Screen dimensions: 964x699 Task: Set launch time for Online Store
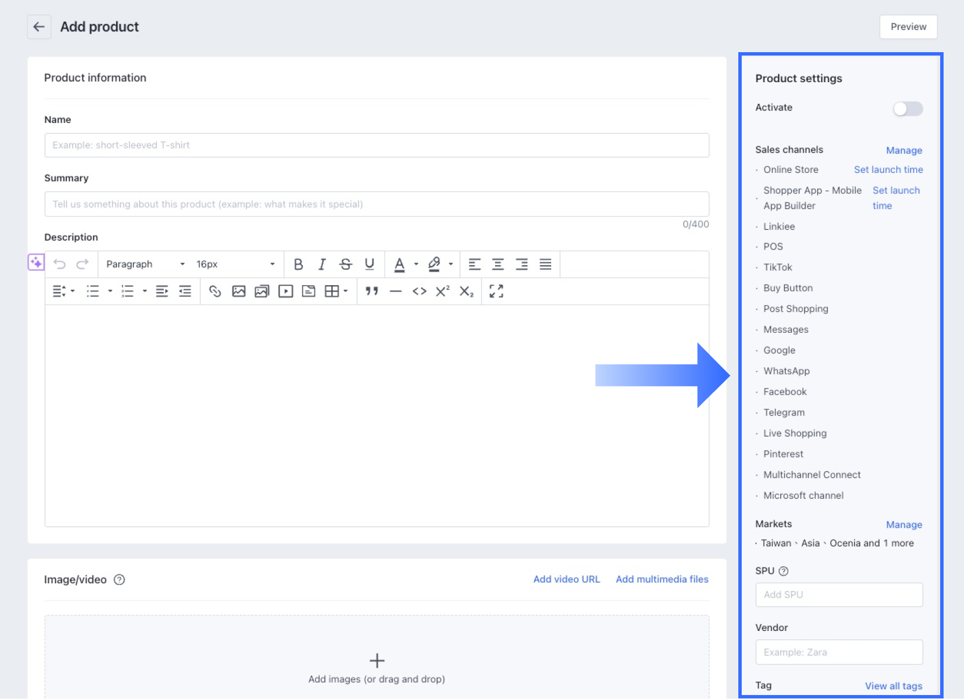pos(888,170)
